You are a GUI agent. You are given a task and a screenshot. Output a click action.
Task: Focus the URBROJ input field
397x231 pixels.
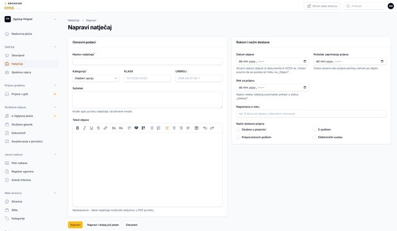[x=198, y=79]
